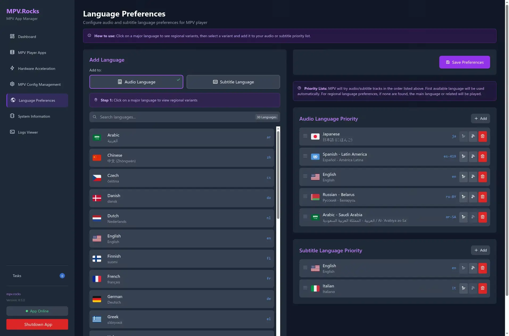Delete Japanese from audio priority list
The width and height of the screenshot is (509, 336).
click(x=482, y=136)
